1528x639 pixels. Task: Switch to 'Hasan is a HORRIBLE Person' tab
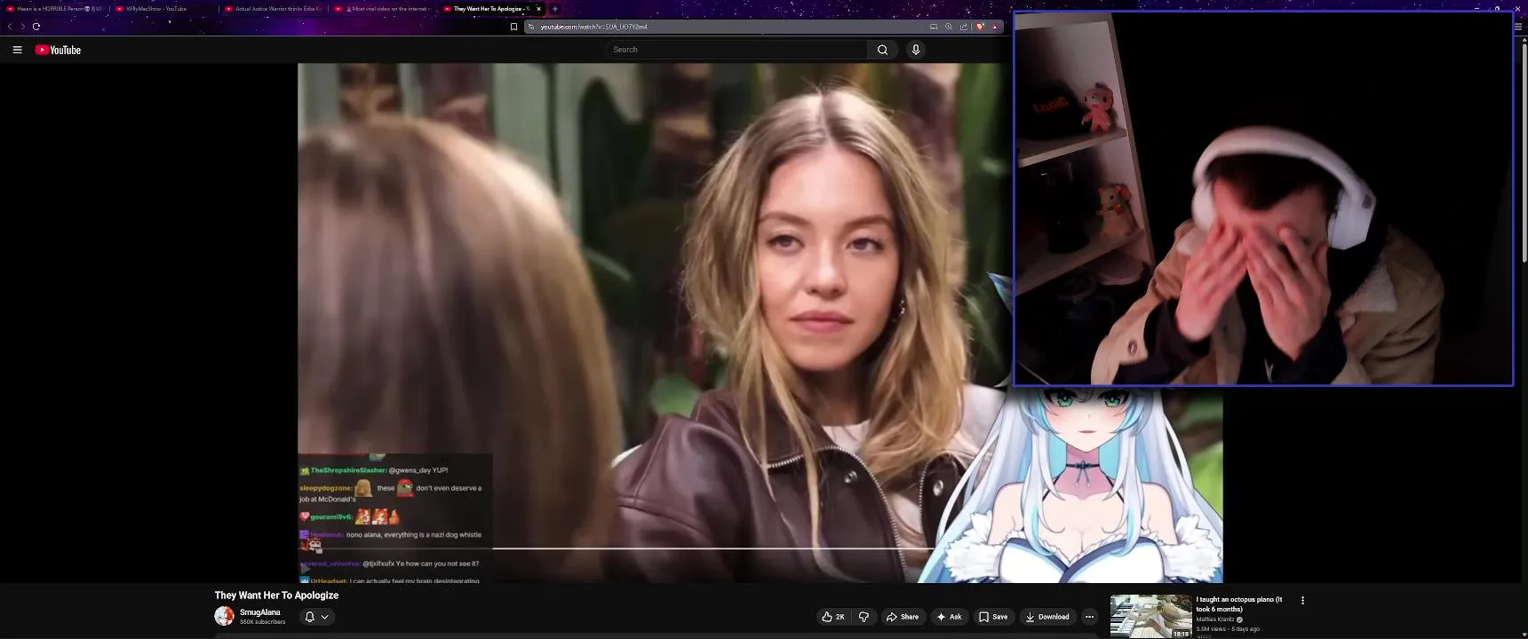click(55, 9)
